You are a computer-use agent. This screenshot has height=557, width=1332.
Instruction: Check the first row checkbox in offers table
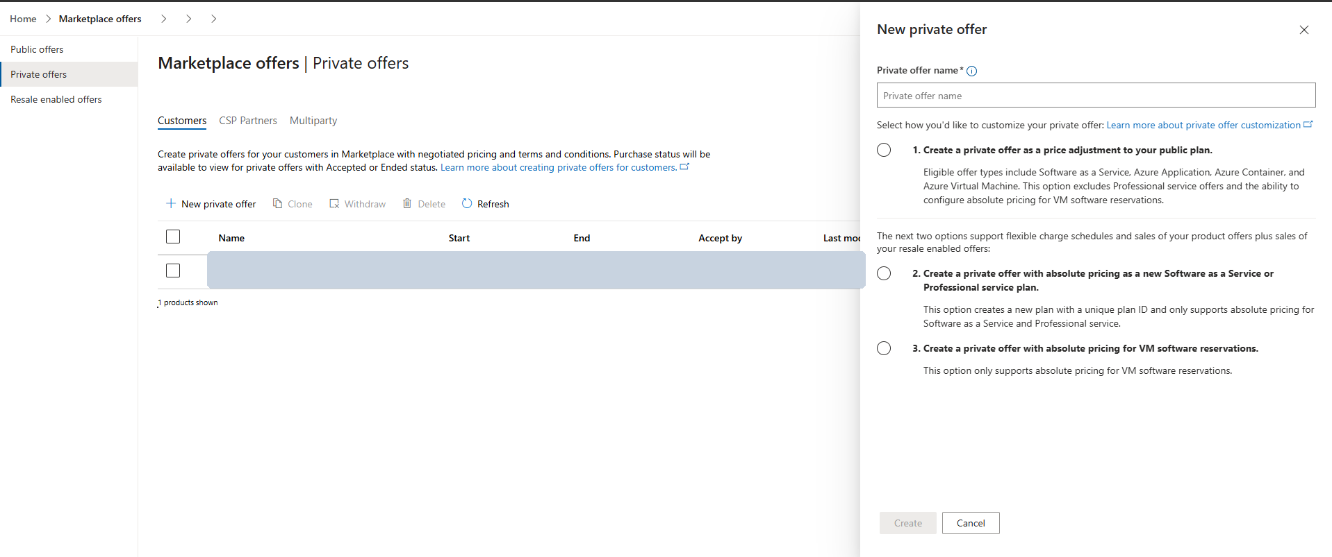click(173, 271)
